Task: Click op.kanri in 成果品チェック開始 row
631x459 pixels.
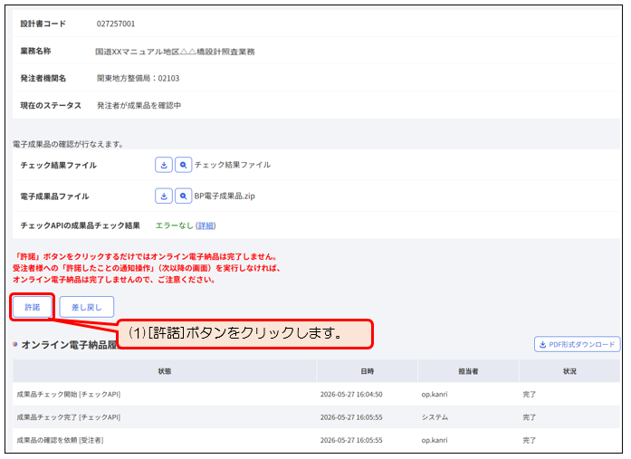Action: (435, 394)
